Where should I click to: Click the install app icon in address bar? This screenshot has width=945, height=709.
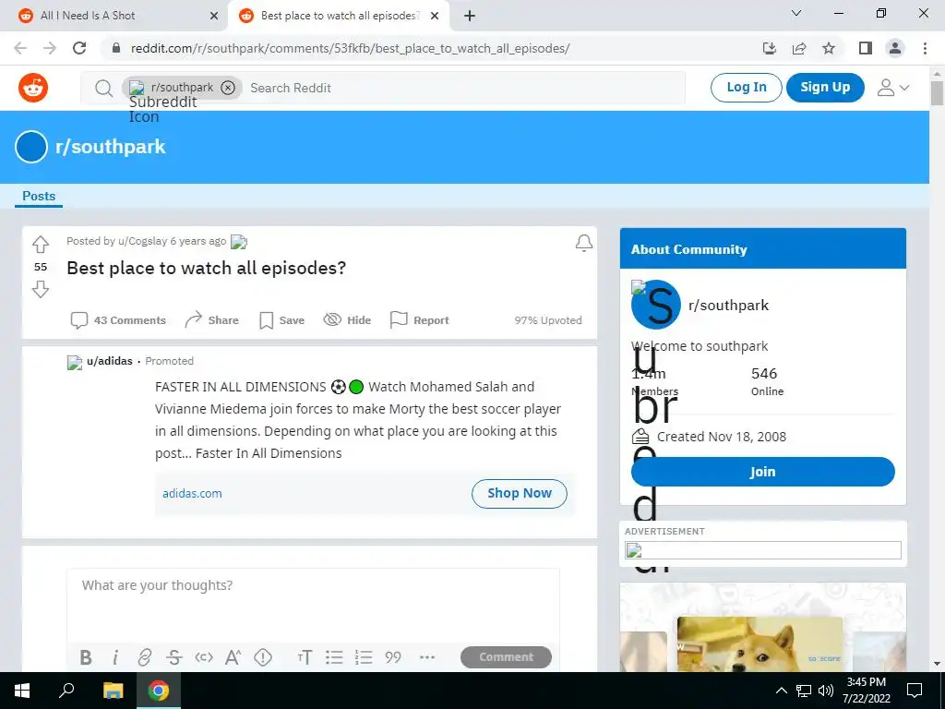769,48
